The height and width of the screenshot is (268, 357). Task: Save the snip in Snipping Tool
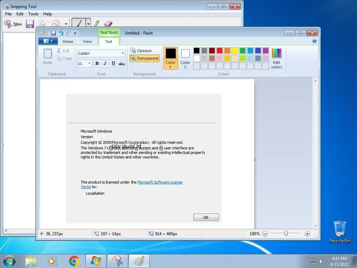tap(30, 24)
